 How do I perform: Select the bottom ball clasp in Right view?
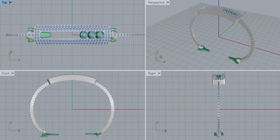tap(219, 134)
